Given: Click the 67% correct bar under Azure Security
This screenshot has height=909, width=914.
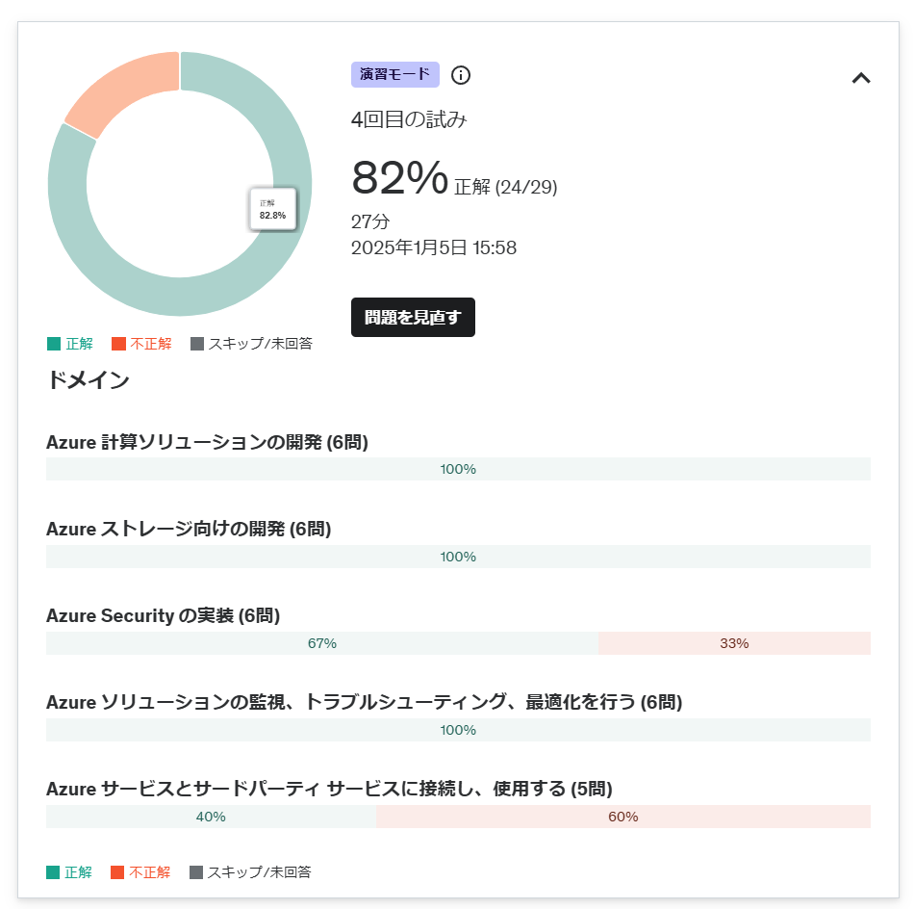Looking at the screenshot, I should pos(321,643).
